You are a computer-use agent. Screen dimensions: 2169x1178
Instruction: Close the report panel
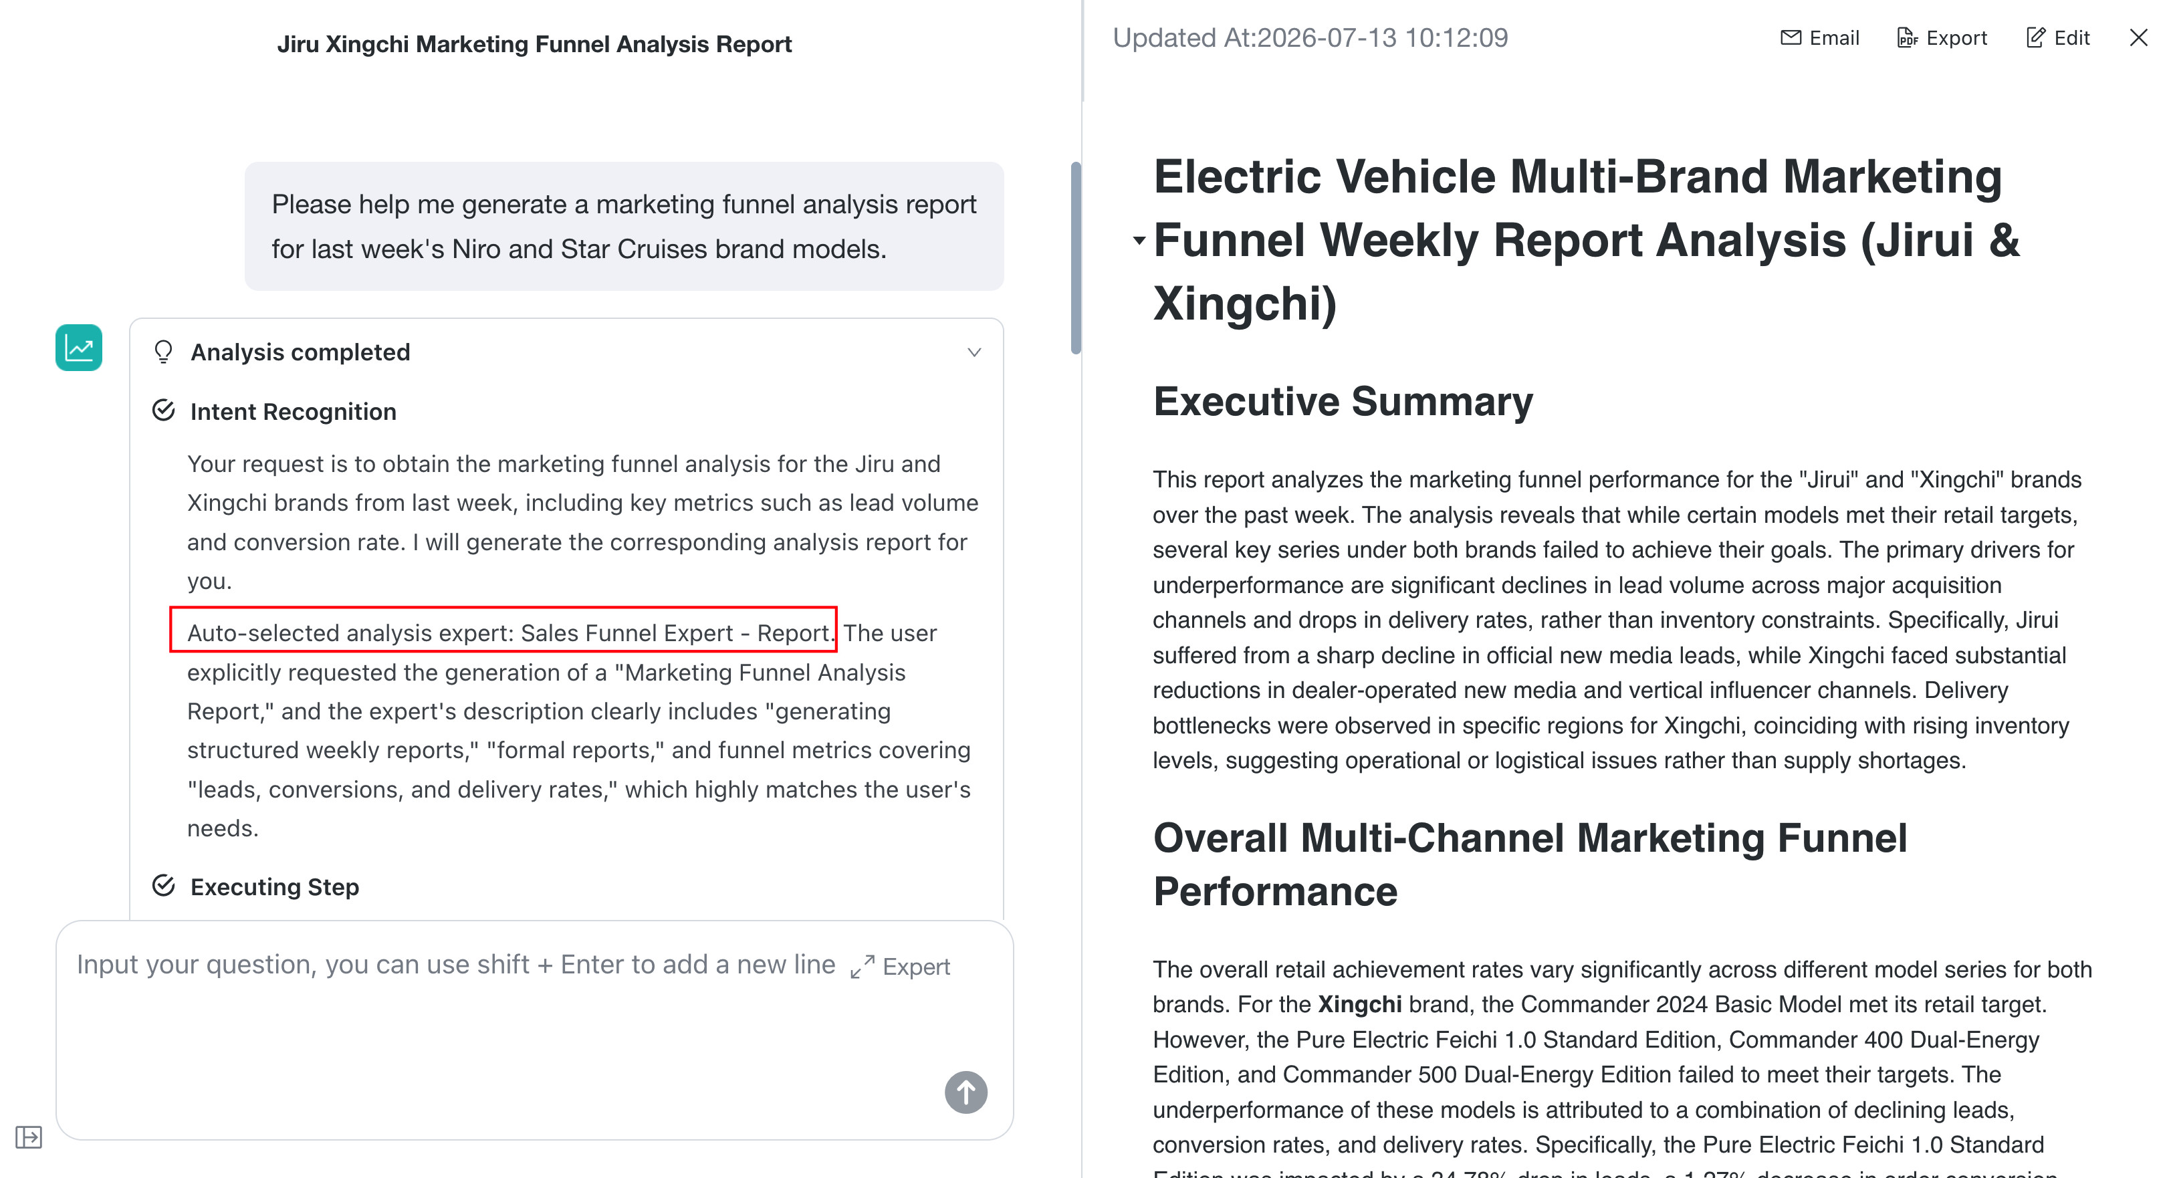(x=2138, y=38)
